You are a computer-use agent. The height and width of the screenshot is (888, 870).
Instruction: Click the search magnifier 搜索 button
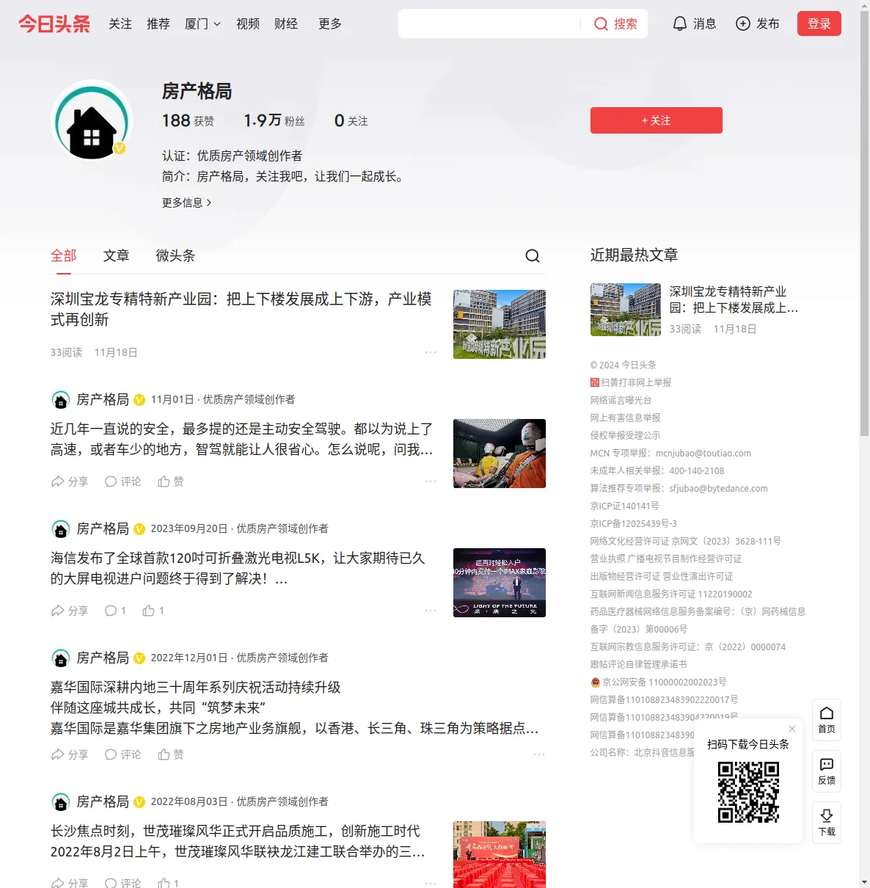[x=615, y=23]
